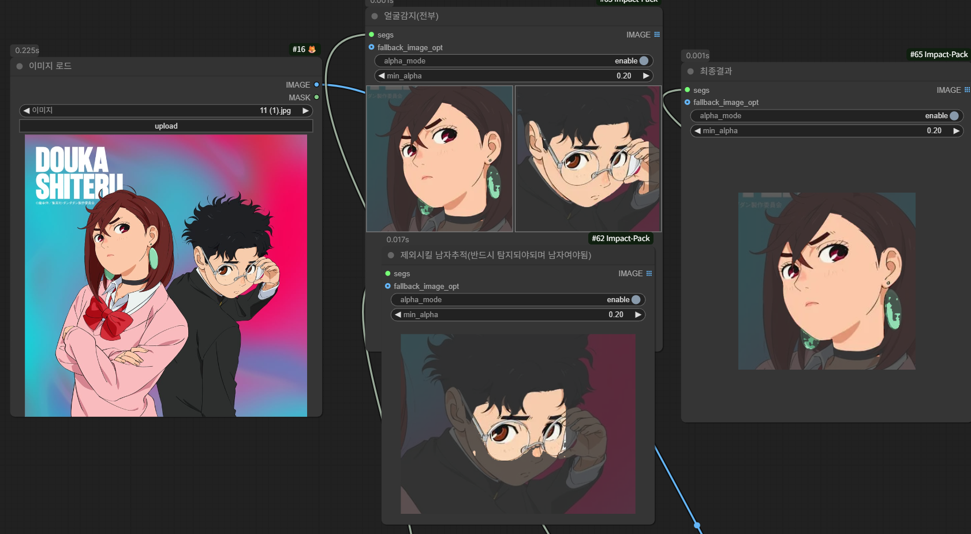Click the 제외시킬 남자추적 node title text

[495, 255]
